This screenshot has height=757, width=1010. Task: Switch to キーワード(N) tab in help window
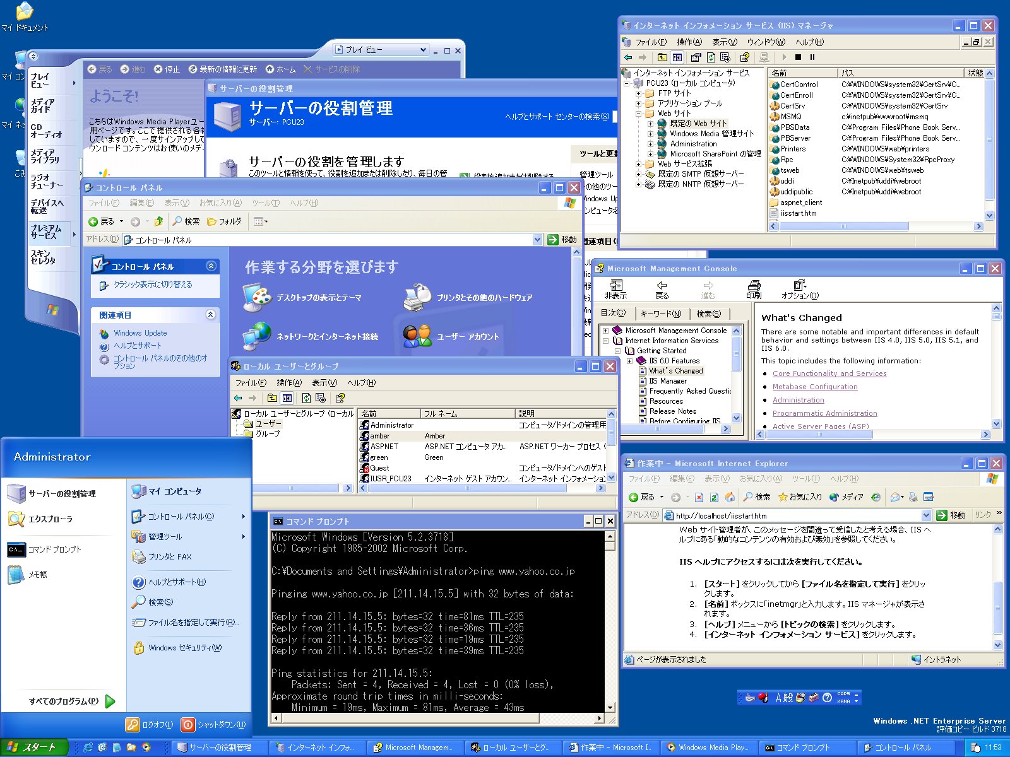point(660,314)
